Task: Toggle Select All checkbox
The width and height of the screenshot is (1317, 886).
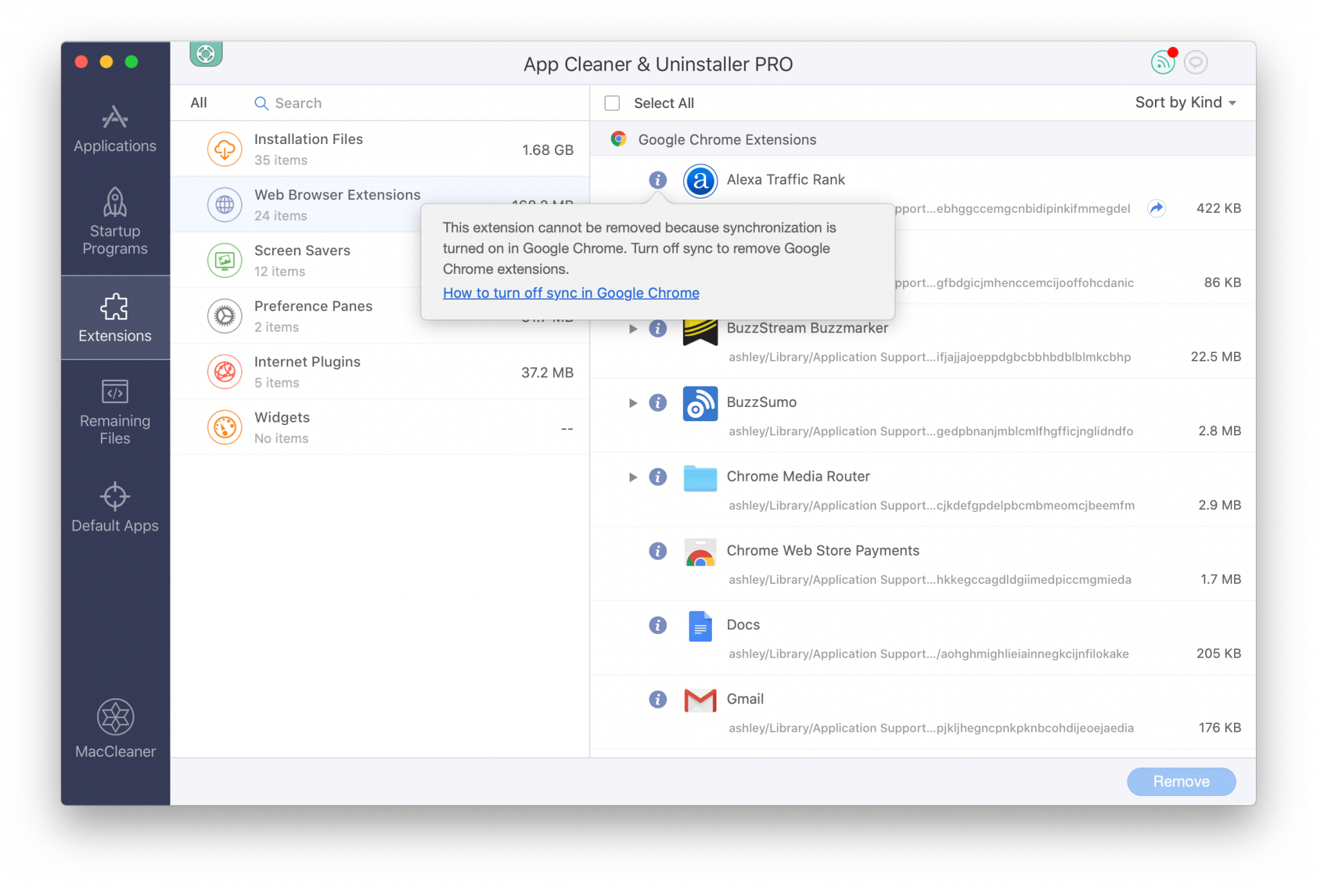Action: tap(612, 102)
